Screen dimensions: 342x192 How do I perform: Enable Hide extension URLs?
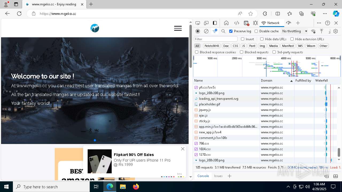click(292, 39)
